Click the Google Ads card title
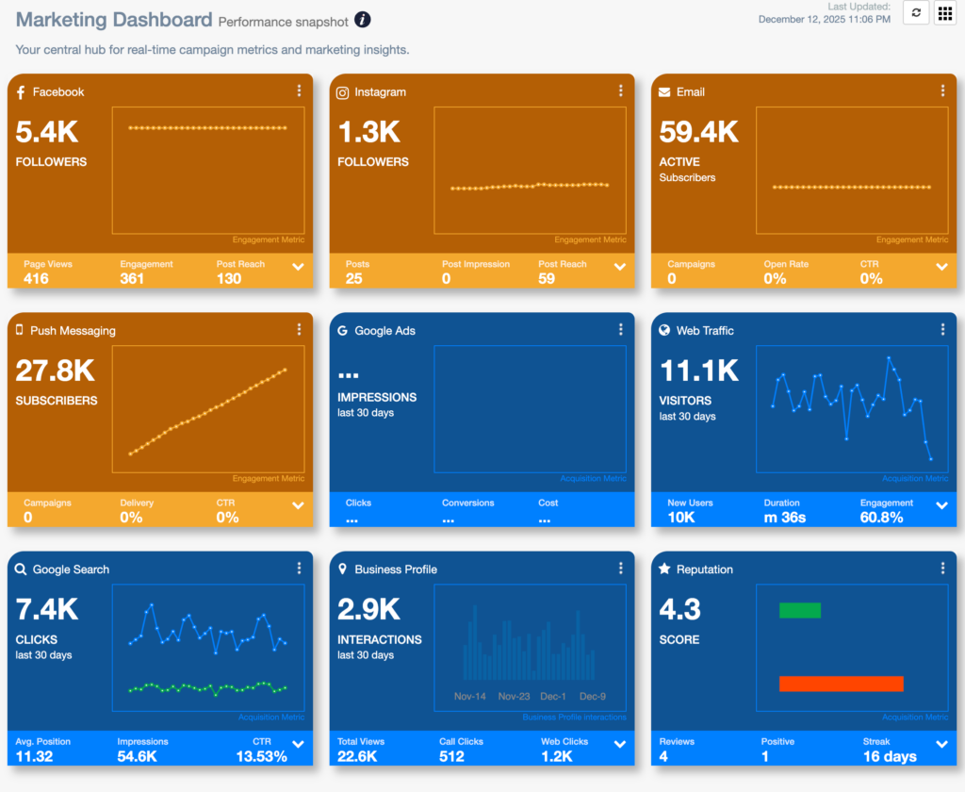 [x=384, y=331]
